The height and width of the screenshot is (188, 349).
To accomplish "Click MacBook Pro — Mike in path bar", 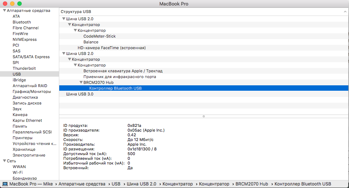I will [31, 184].
